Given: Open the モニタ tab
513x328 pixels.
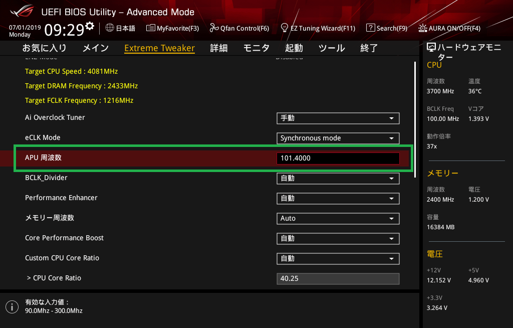Looking at the screenshot, I should [256, 48].
